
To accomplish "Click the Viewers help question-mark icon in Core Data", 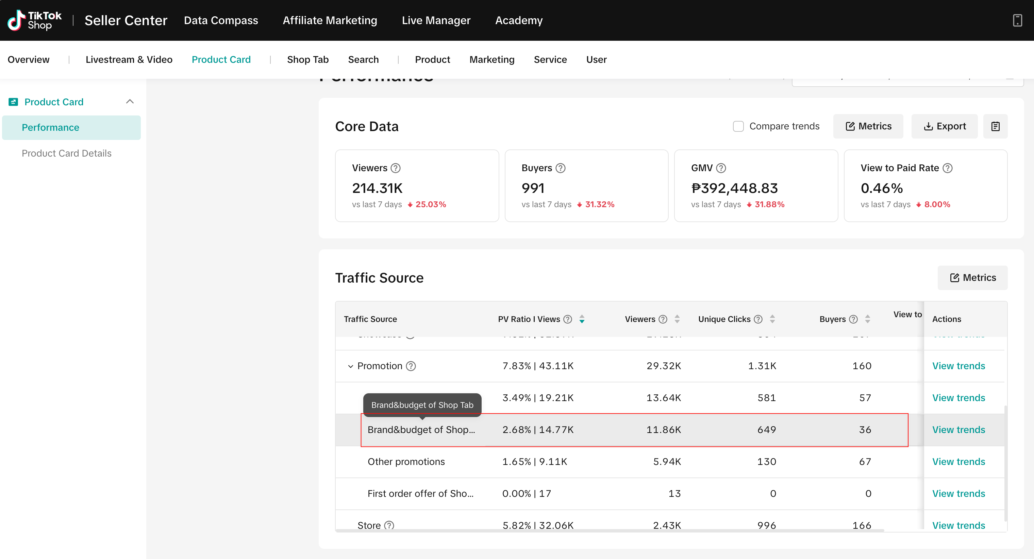I will coord(395,168).
